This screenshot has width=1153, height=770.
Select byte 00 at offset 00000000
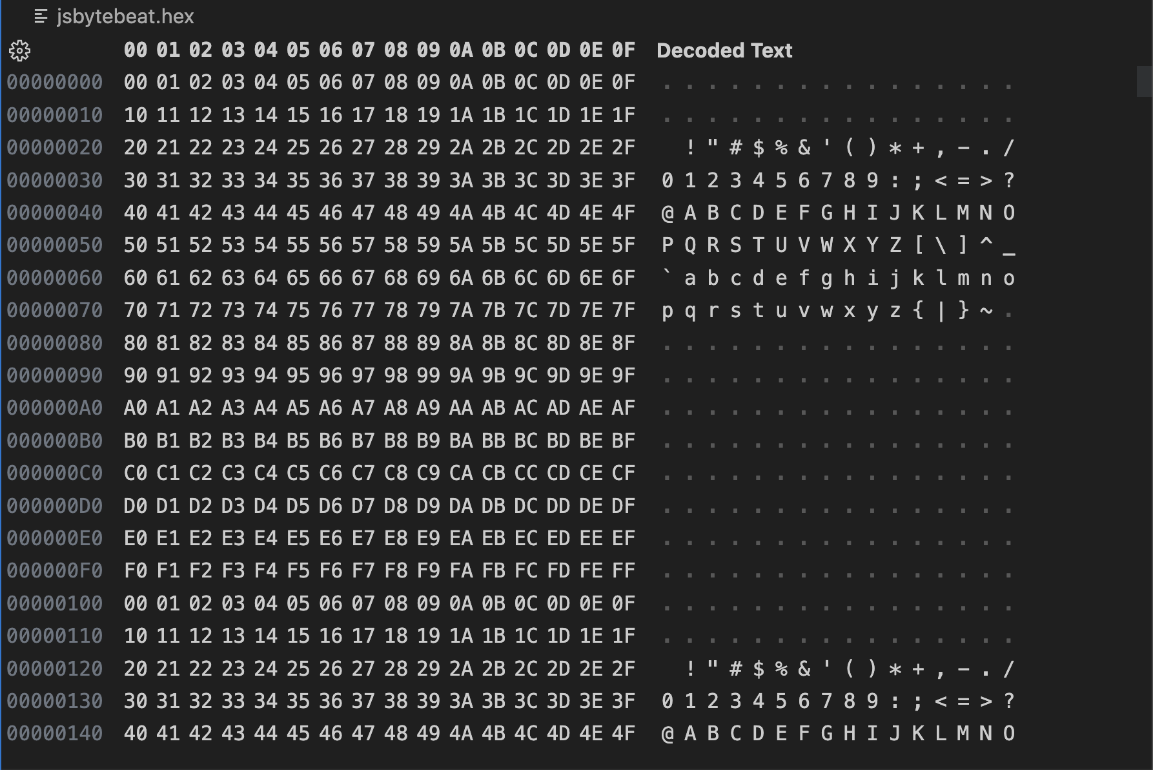[136, 82]
